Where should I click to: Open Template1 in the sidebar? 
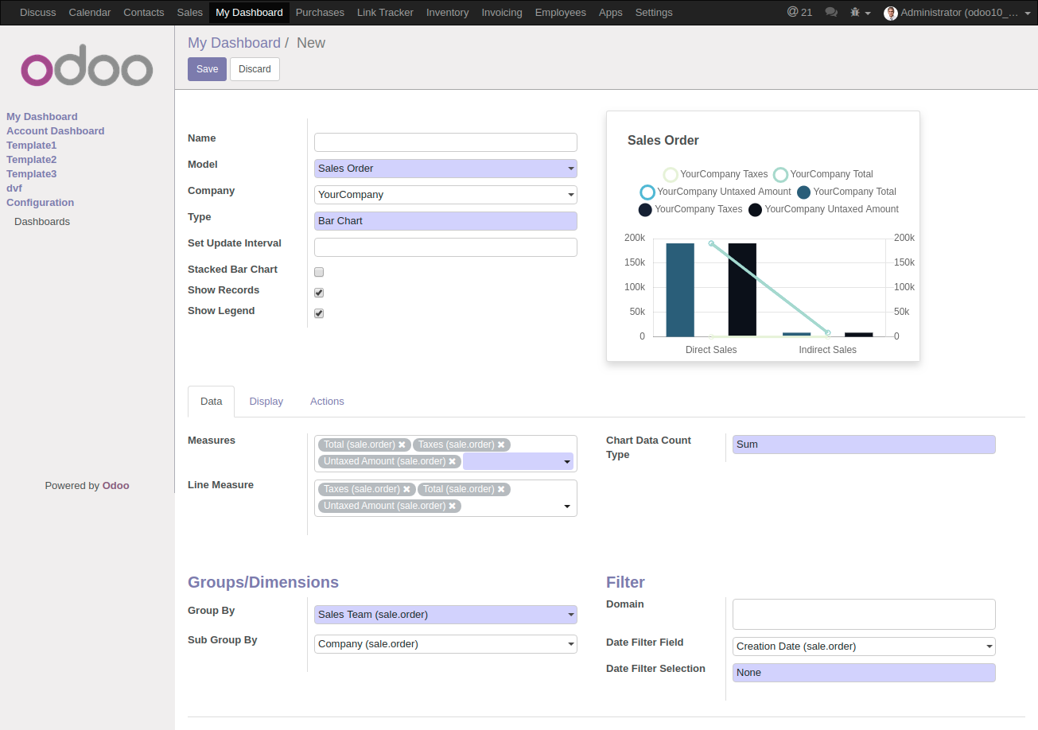(x=32, y=146)
